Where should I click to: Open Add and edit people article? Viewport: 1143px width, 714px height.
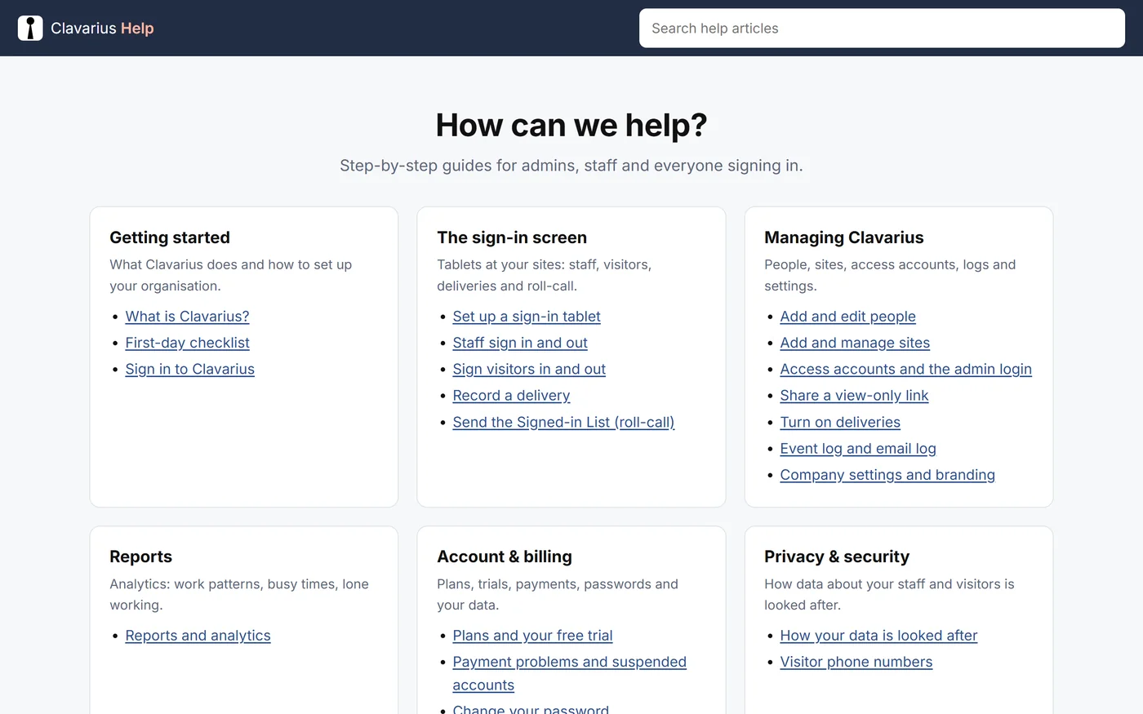[x=847, y=317]
